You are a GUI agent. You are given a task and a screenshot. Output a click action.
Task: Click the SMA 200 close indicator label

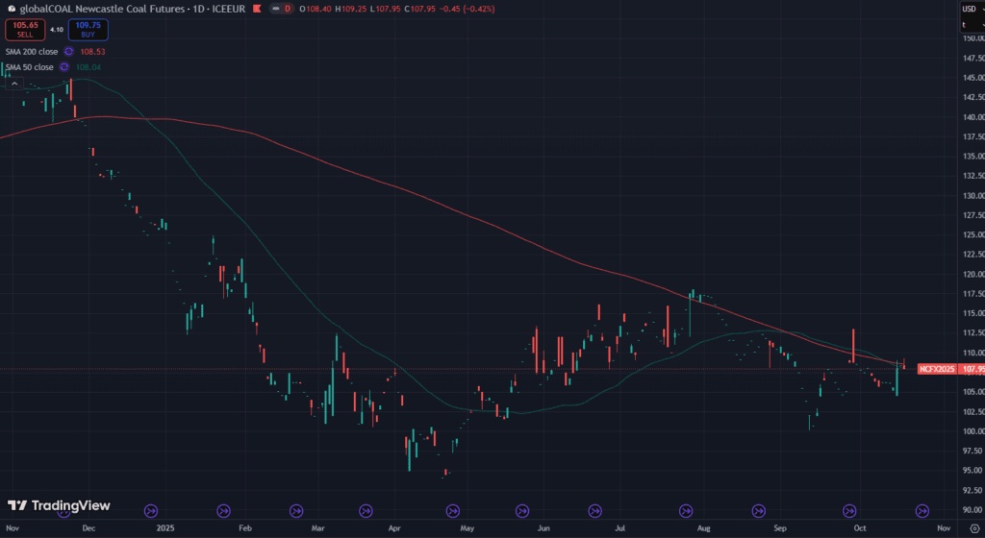tap(30, 51)
